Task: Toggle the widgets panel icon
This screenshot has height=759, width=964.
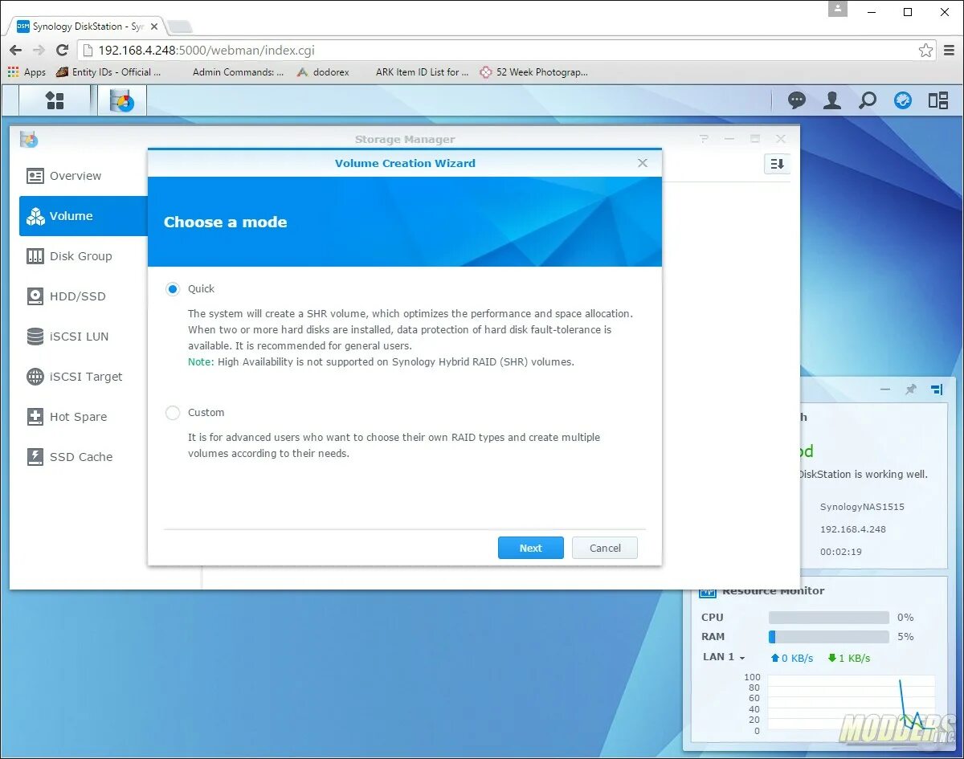Action: pyautogui.click(x=938, y=100)
